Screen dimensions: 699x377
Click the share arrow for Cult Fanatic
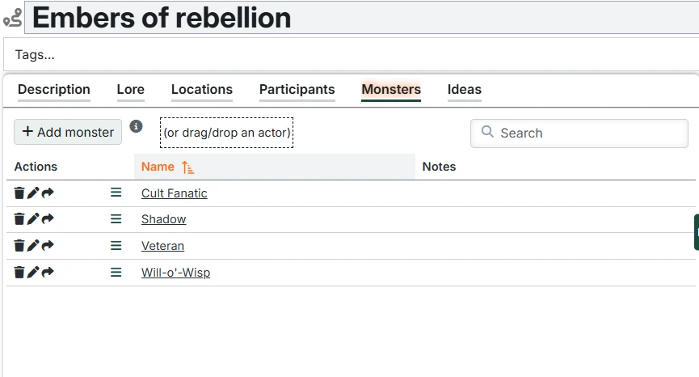48,193
